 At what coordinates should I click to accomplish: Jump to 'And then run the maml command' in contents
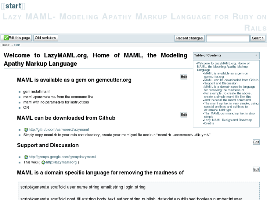227,100
